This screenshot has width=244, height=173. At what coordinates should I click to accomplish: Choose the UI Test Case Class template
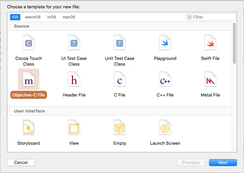[74, 43]
